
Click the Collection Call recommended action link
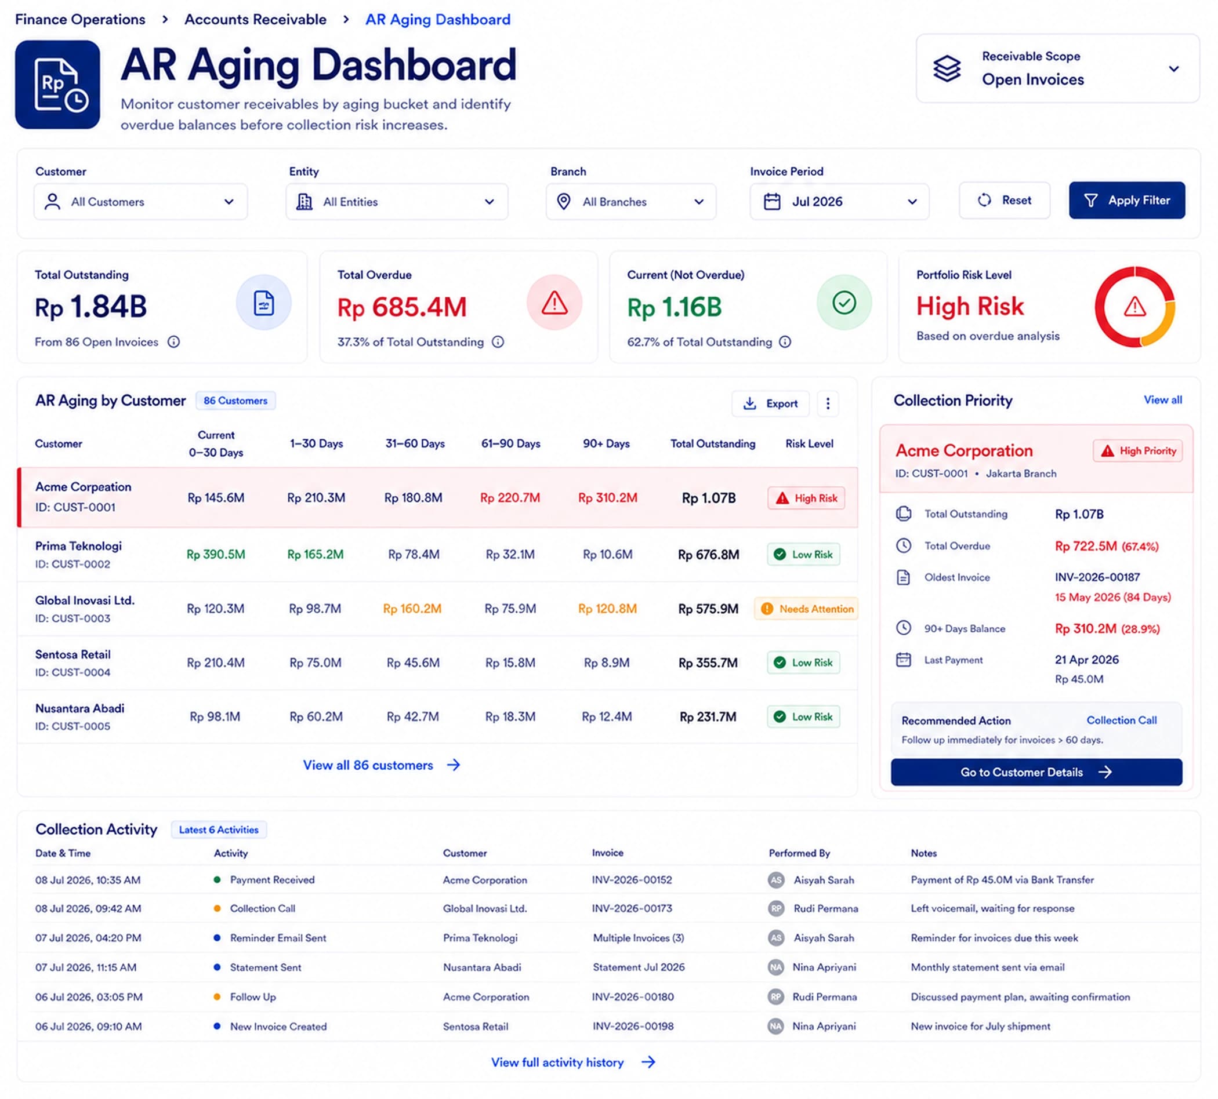[x=1121, y=720]
